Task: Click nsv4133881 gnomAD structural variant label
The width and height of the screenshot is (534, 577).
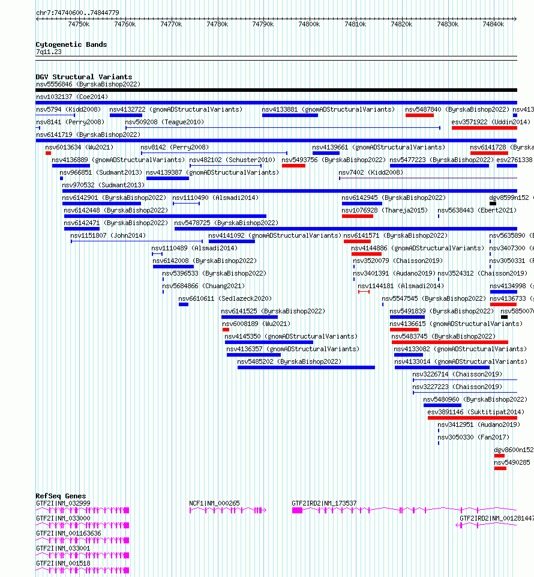Action: pyautogui.click(x=328, y=109)
